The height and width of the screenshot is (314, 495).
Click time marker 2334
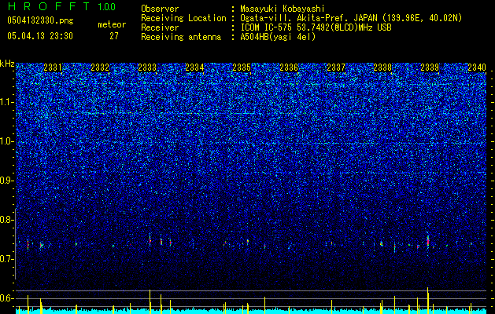tap(194, 67)
